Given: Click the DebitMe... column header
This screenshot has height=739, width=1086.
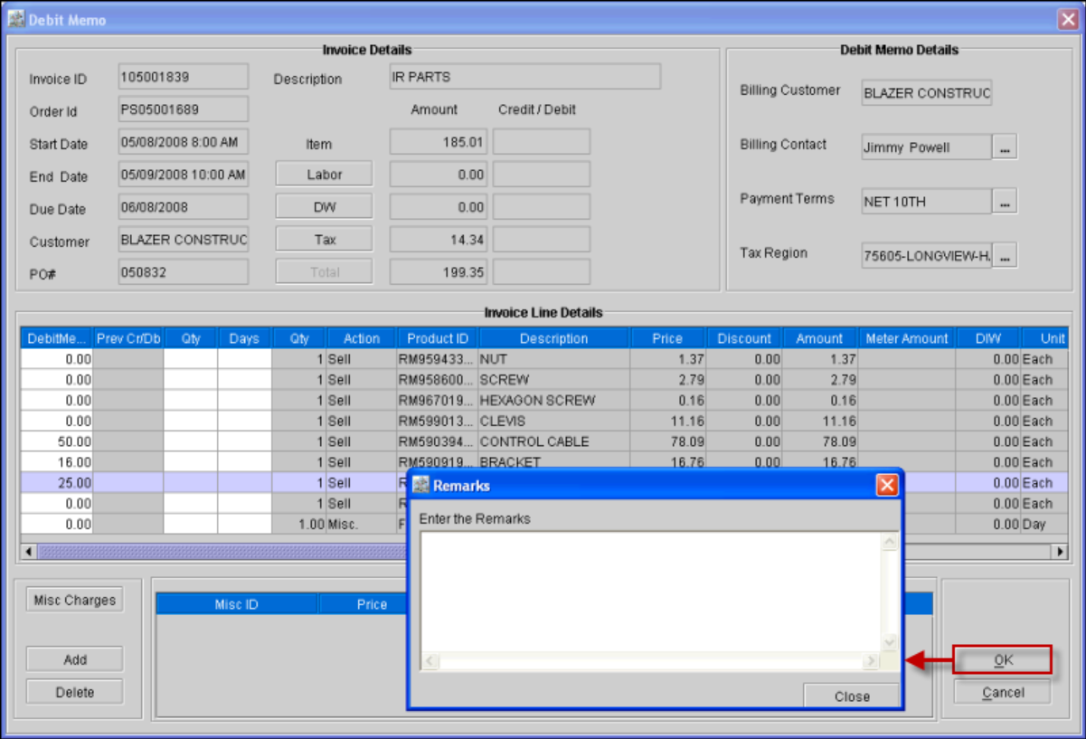Looking at the screenshot, I should pos(57,338).
